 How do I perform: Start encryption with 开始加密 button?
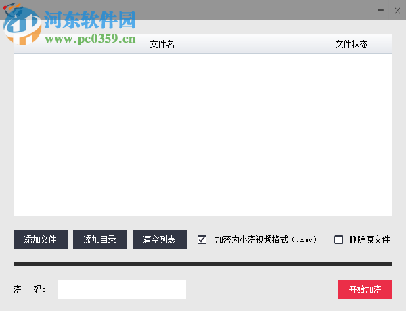[365, 289]
